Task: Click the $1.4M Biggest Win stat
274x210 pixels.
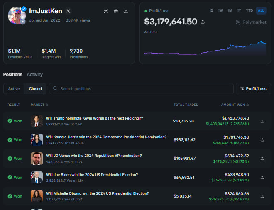Action: click(x=51, y=53)
